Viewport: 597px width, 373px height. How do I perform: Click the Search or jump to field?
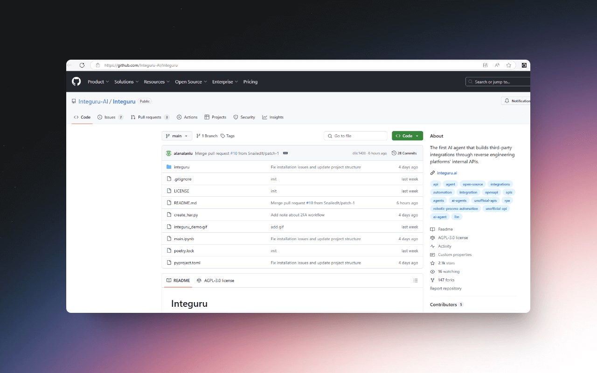498,82
